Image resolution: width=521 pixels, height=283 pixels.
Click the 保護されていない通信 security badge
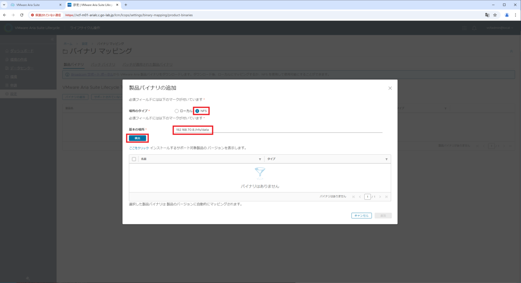pyautogui.click(x=46, y=15)
